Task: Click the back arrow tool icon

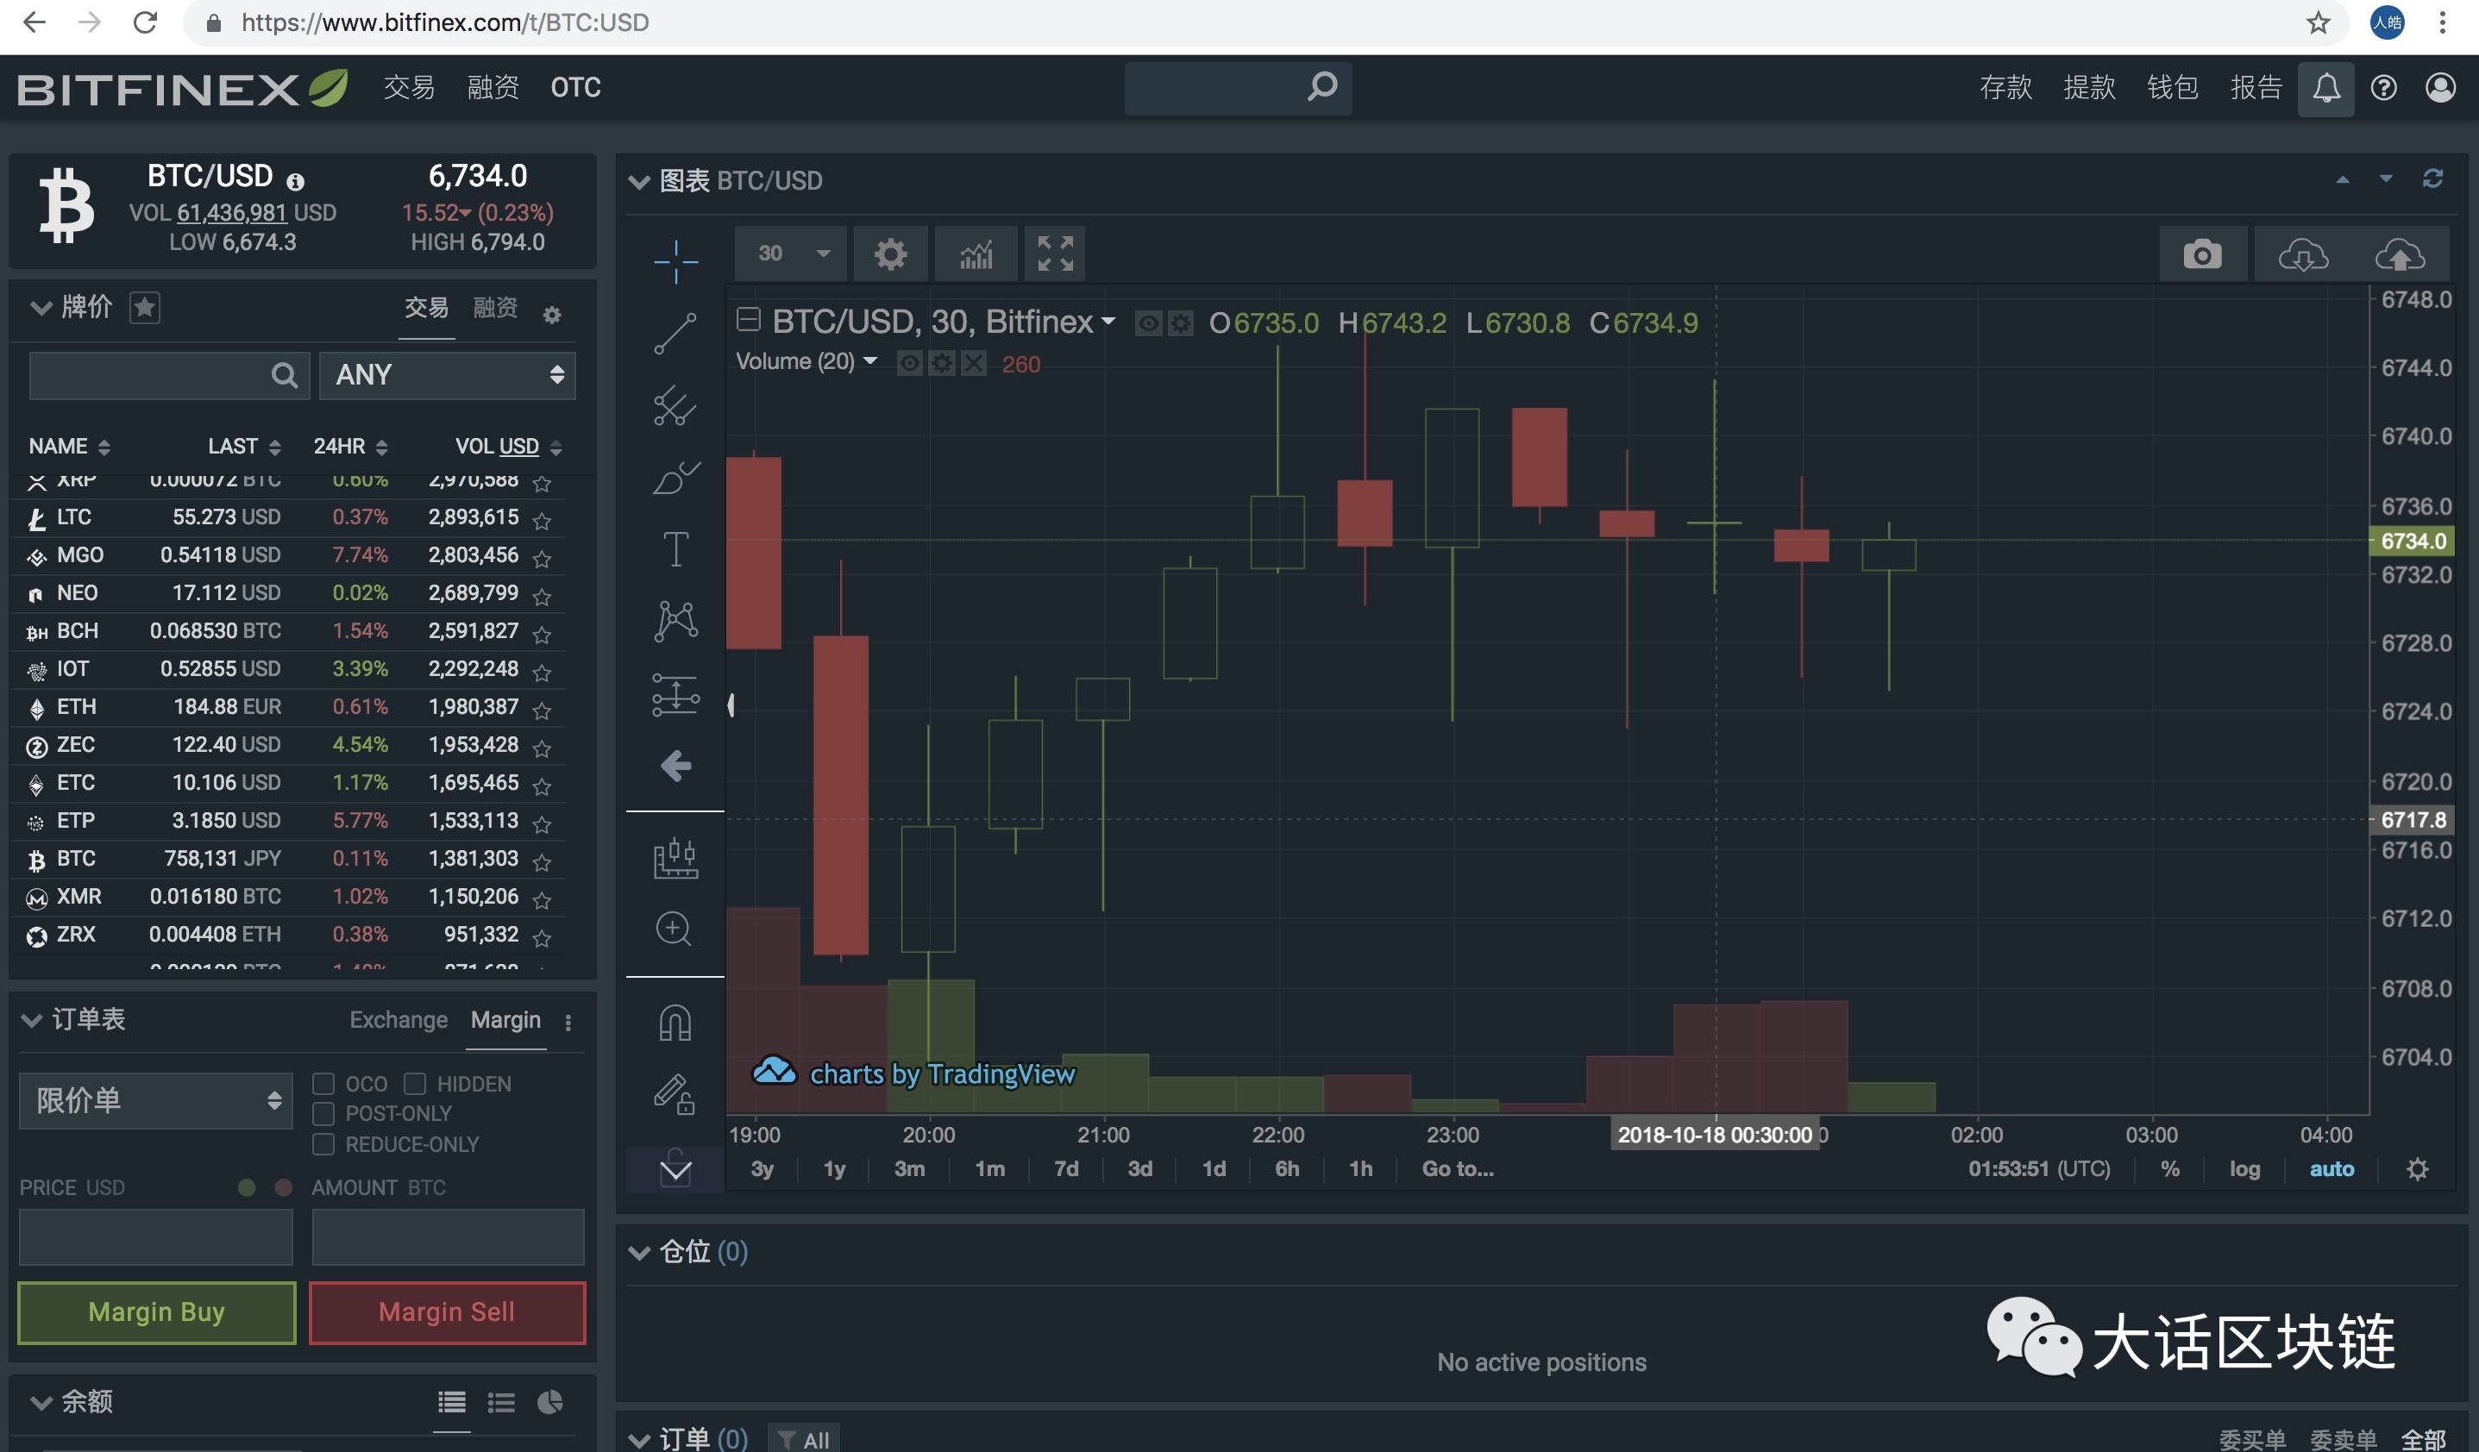Action: (x=676, y=765)
